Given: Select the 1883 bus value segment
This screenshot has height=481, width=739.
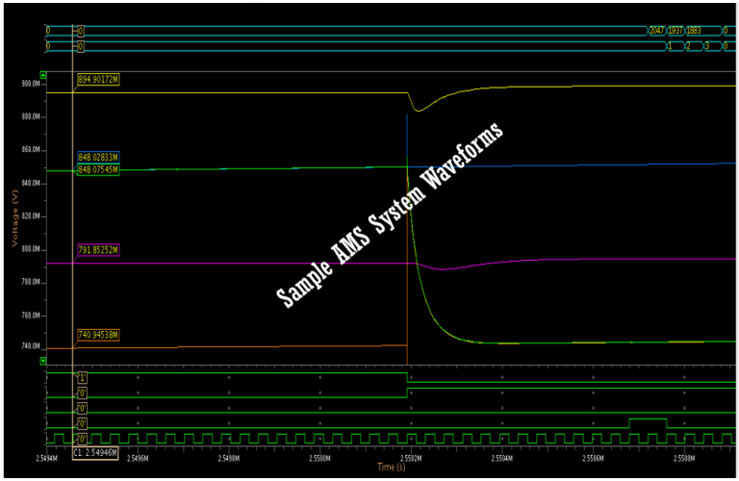Looking at the screenshot, I should 702,31.
